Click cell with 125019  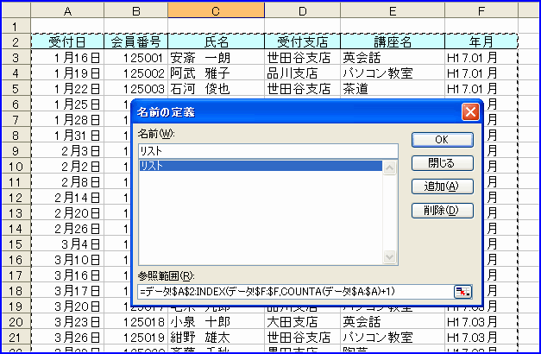136,338
